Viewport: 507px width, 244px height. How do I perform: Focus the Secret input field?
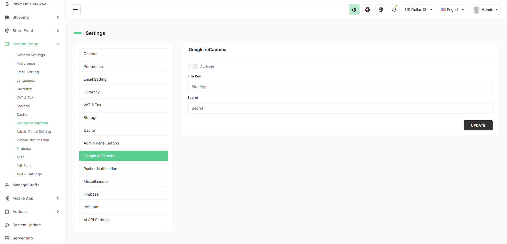point(340,108)
